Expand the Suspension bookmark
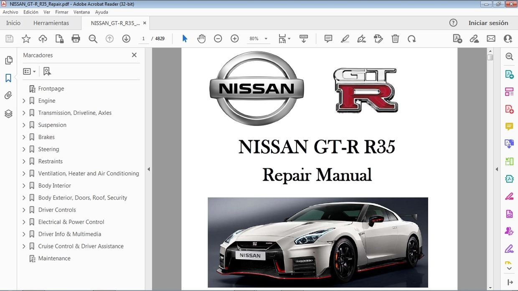518x291 pixels. (x=24, y=125)
